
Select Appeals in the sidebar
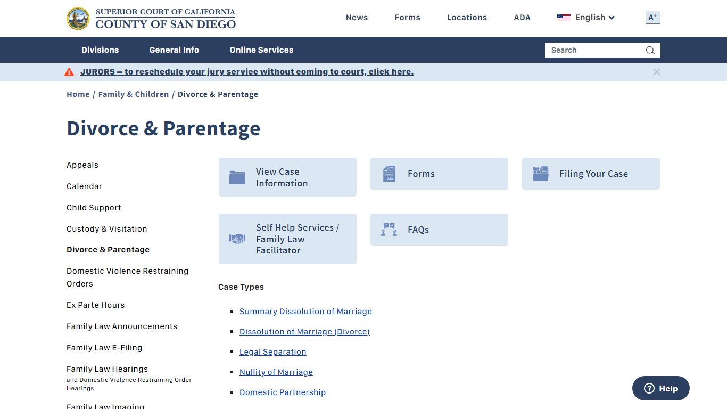82,165
